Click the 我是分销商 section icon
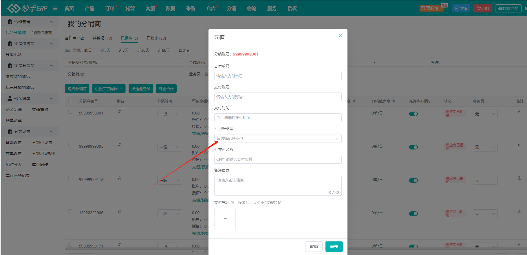Viewport: 527px width, 255px height. pos(10,66)
